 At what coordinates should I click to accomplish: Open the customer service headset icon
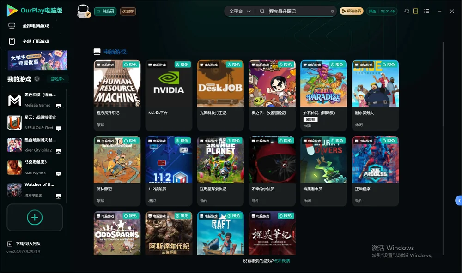click(407, 11)
